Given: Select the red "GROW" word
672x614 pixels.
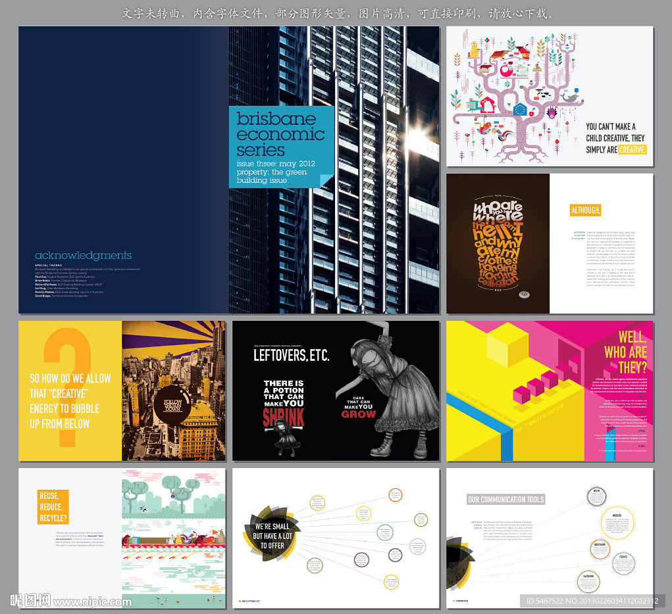Looking at the screenshot, I should click(x=359, y=414).
